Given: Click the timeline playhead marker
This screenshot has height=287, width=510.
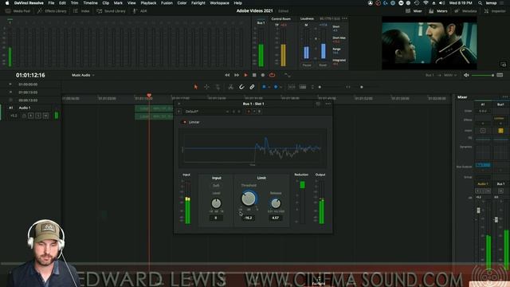Looking at the screenshot, I should 149,96.
